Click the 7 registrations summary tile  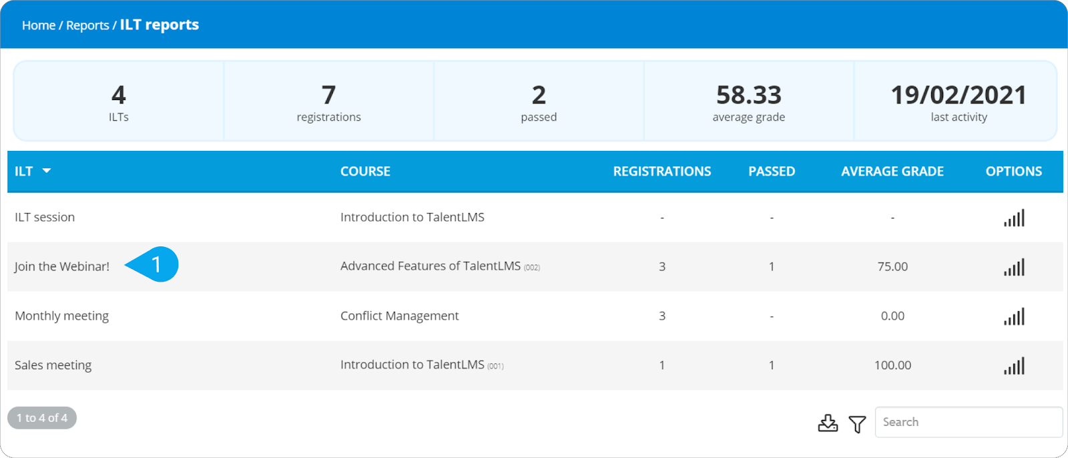pos(329,101)
